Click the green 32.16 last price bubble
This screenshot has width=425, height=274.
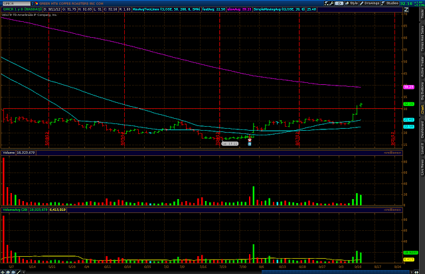point(409,104)
